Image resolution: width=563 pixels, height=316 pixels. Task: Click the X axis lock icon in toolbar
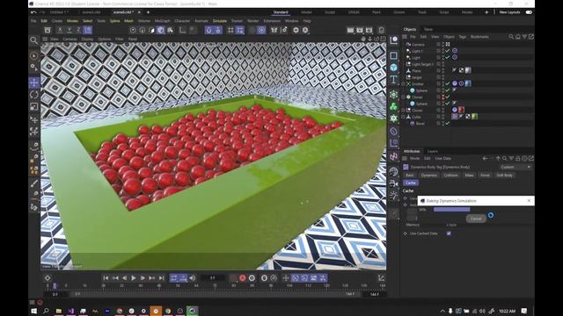[60, 30]
